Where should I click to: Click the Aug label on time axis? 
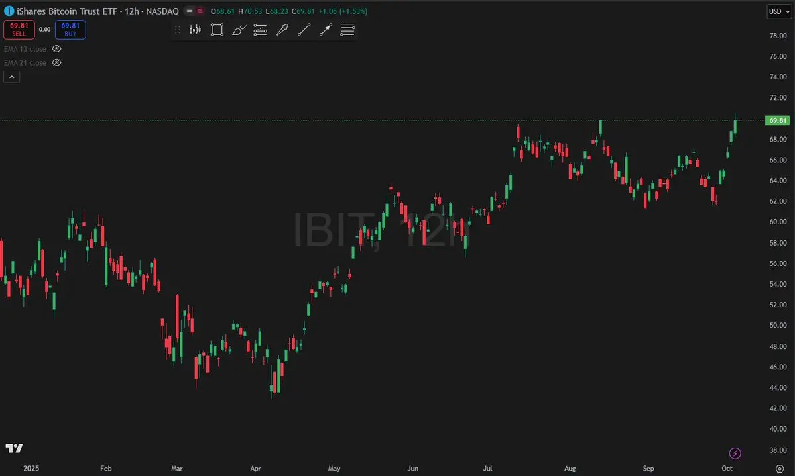[x=570, y=469]
